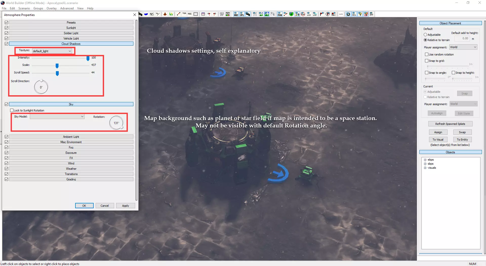Select the dotted rectangle selection tool
The height and width of the screenshot is (266, 486).
pyautogui.click(x=196, y=14)
